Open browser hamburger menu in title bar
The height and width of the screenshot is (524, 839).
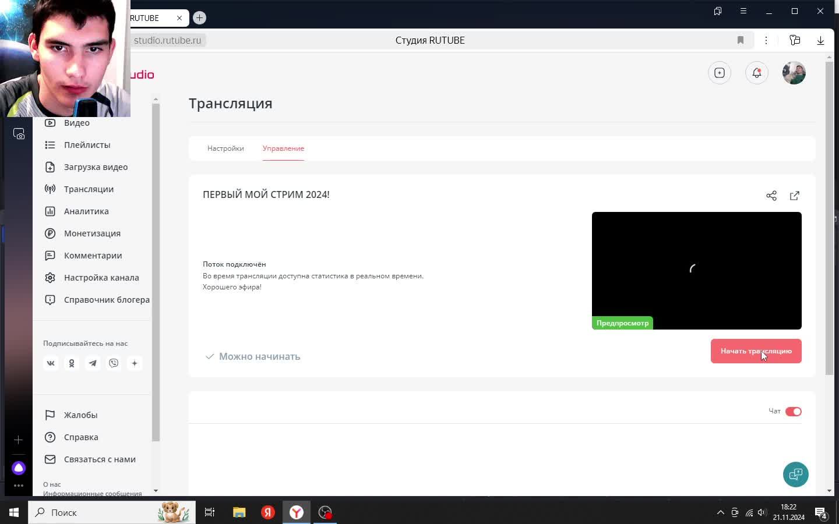[743, 11]
